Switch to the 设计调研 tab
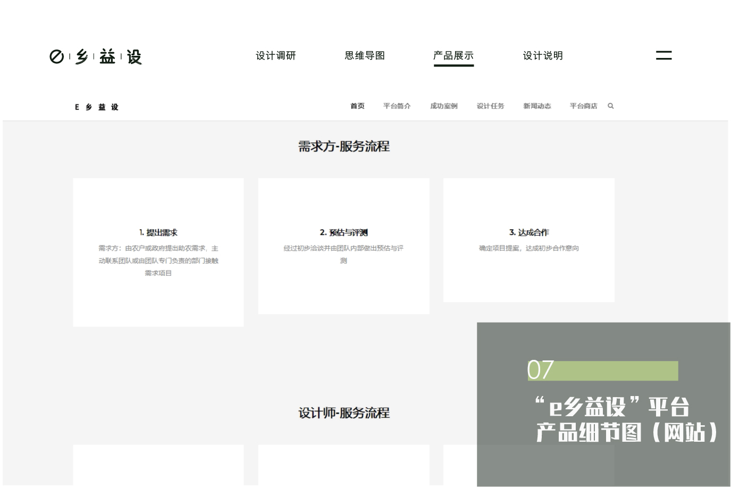This screenshot has height=488, width=731. (x=276, y=55)
